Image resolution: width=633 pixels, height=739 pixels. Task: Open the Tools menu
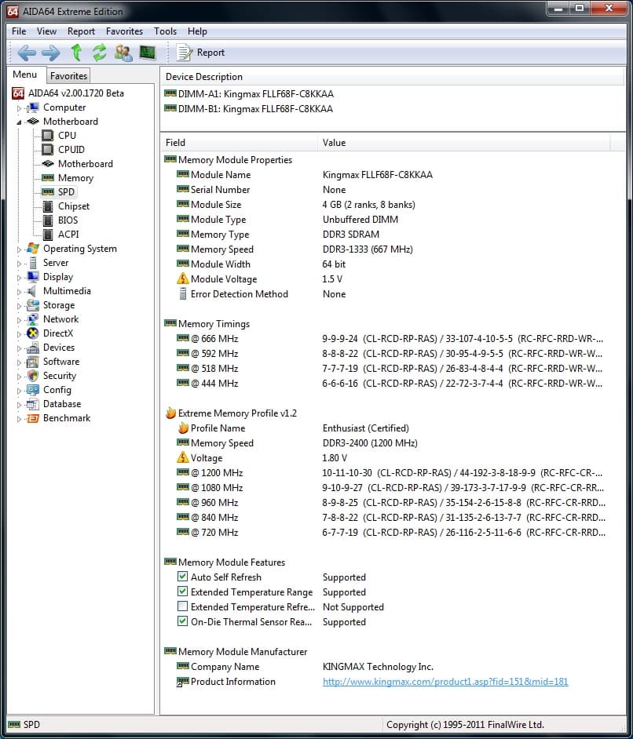tap(165, 31)
